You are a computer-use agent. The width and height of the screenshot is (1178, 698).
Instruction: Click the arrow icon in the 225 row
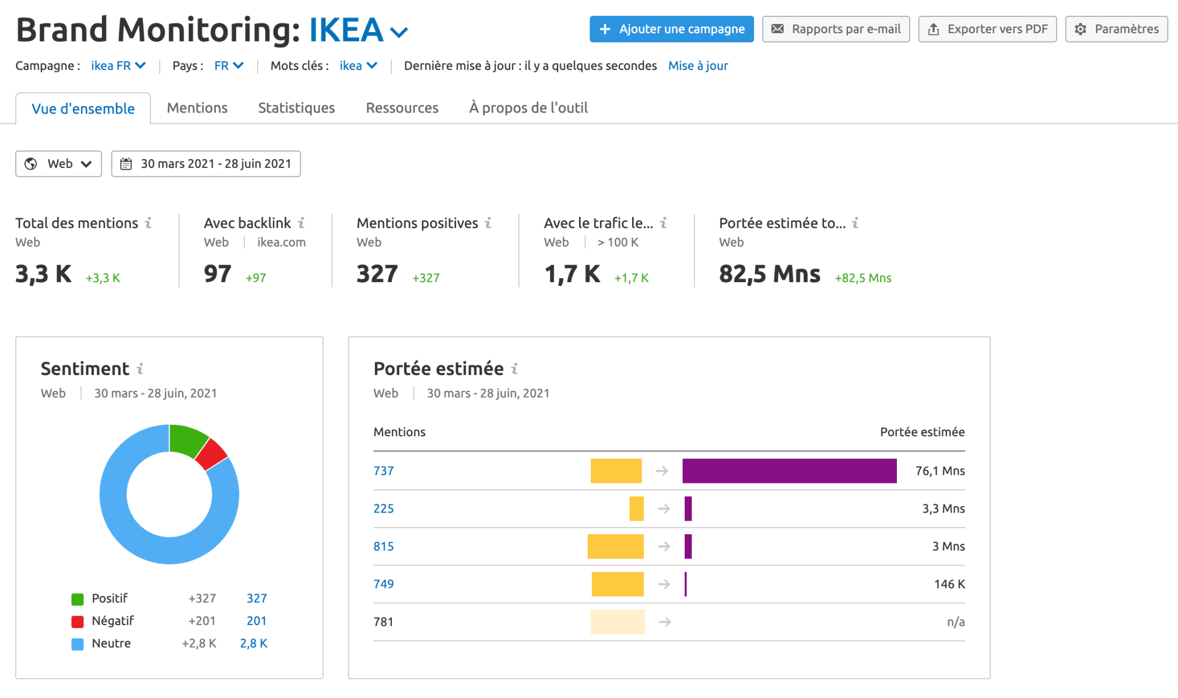pos(664,508)
